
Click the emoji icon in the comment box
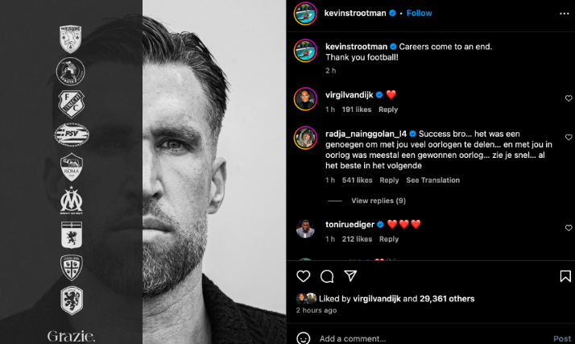coord(304,338)
